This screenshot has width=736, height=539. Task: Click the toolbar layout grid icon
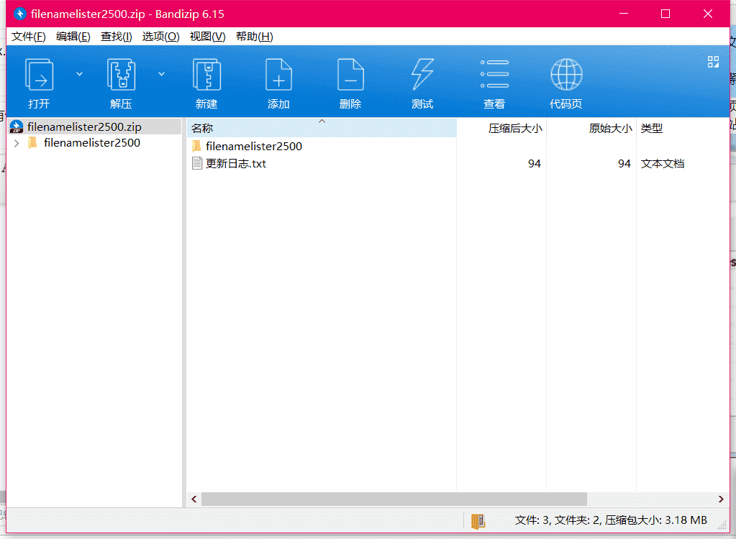pyautogui.click(x=713, y=62)
